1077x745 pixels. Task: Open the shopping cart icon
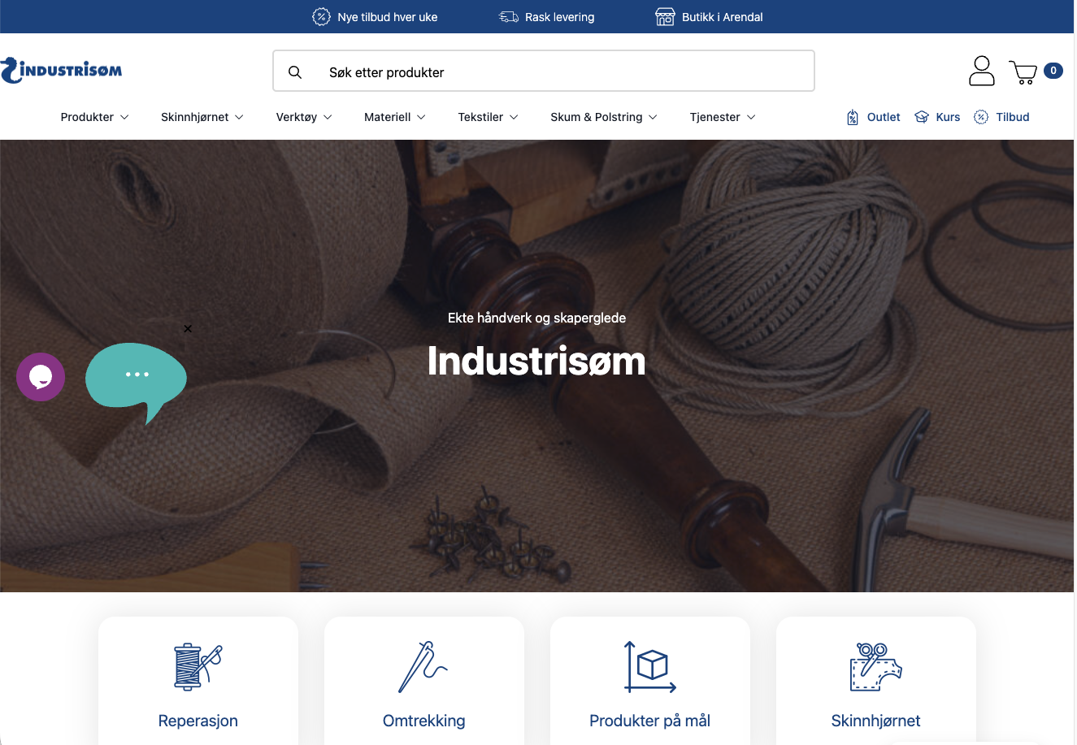(1023, 72)
